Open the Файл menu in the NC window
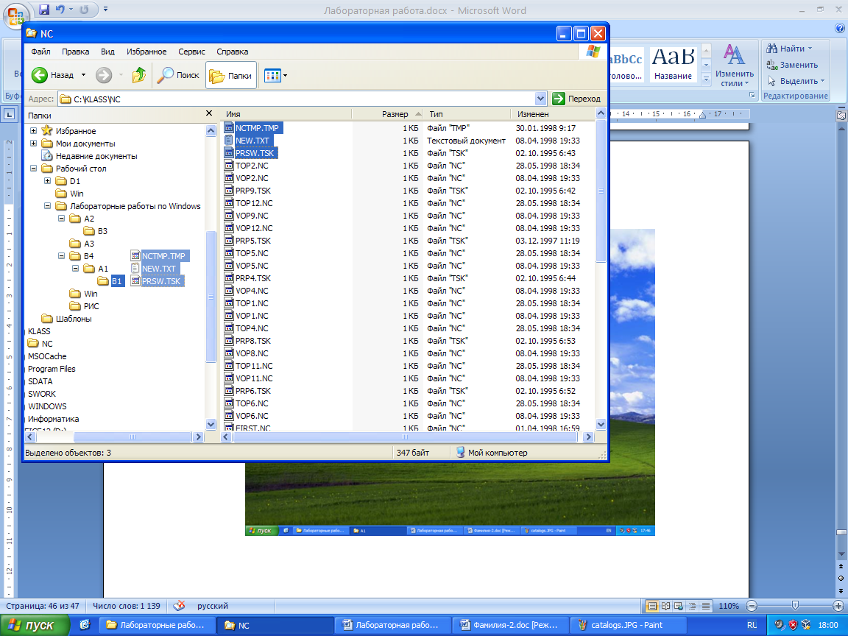The image size is (848, 636). (x=40, y=52)
